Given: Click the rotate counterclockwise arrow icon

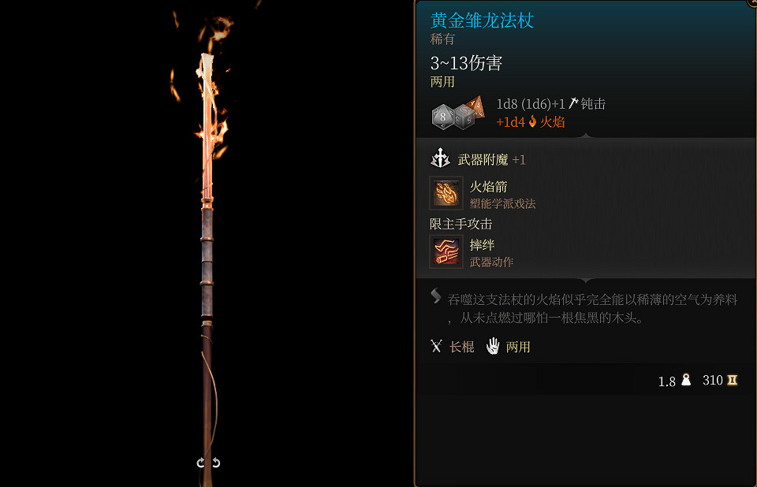Looking at the screenshot, I should point(201,463).
